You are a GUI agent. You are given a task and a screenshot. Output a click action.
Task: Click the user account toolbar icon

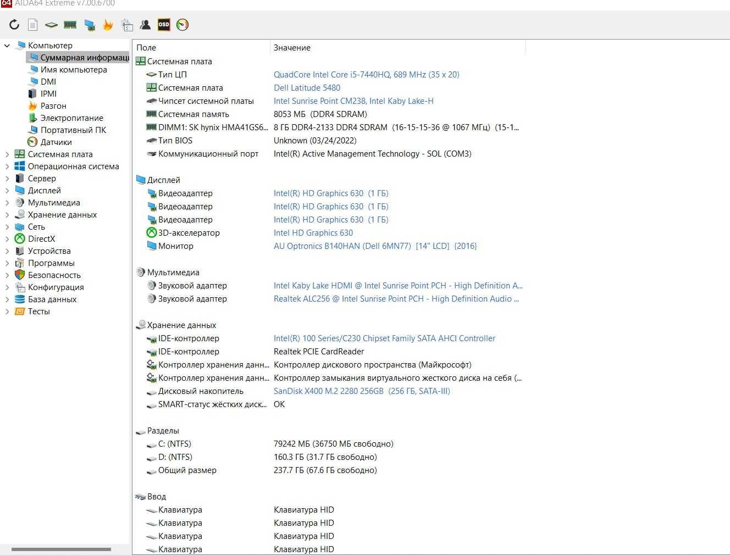(x=145, y=24)
